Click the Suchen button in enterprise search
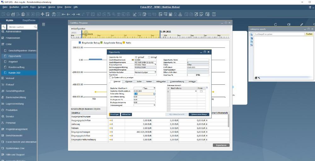This screenshot has height=161, width=315. pos(309,34)
